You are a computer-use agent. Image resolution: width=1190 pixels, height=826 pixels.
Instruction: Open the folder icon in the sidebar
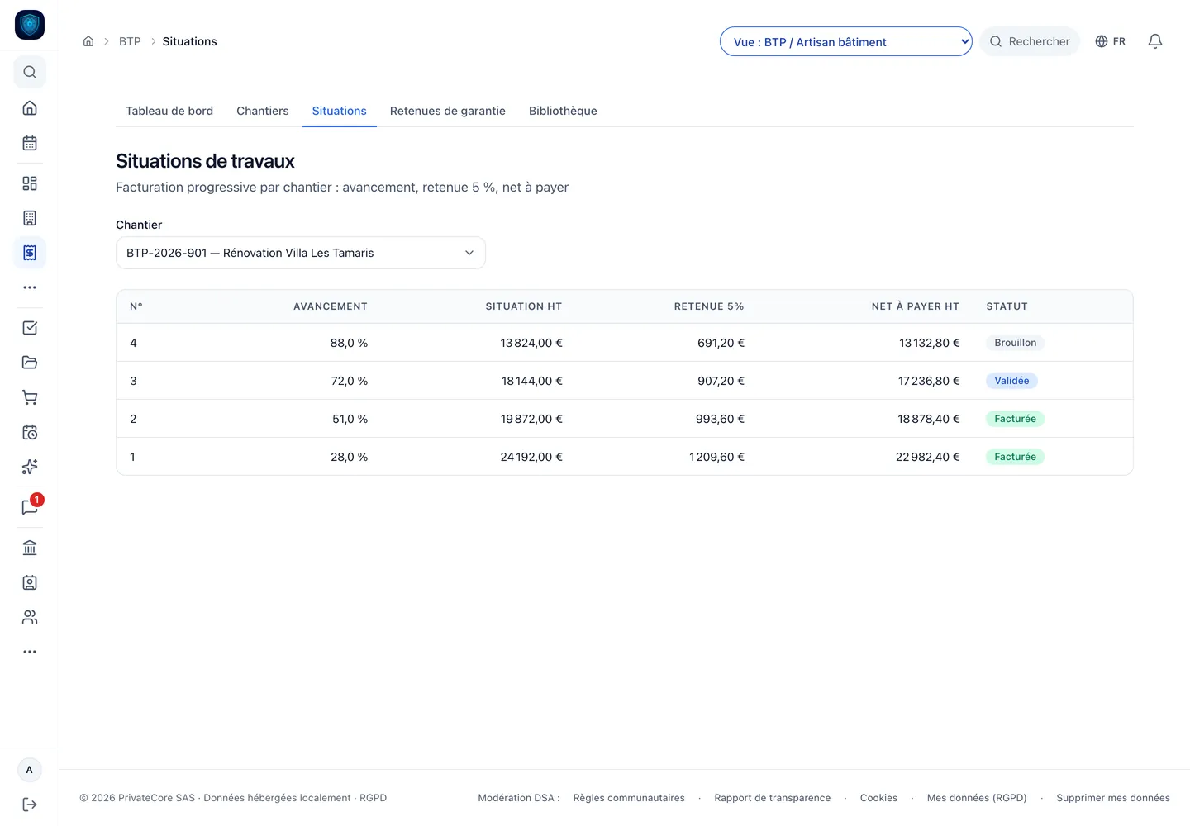coord(30,363)
